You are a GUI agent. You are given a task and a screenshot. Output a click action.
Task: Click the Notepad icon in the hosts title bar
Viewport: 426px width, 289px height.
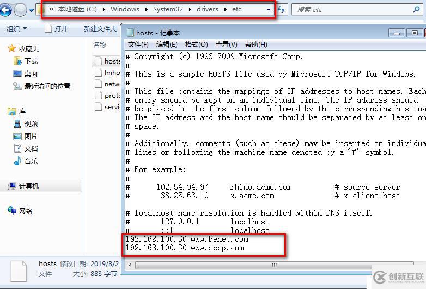point(130,33)
